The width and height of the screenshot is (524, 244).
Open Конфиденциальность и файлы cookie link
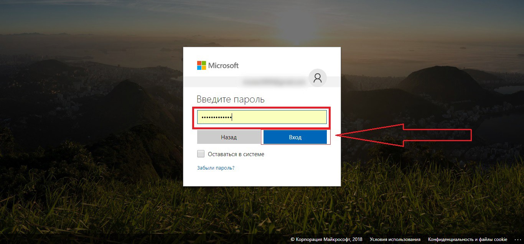[468, 239]
